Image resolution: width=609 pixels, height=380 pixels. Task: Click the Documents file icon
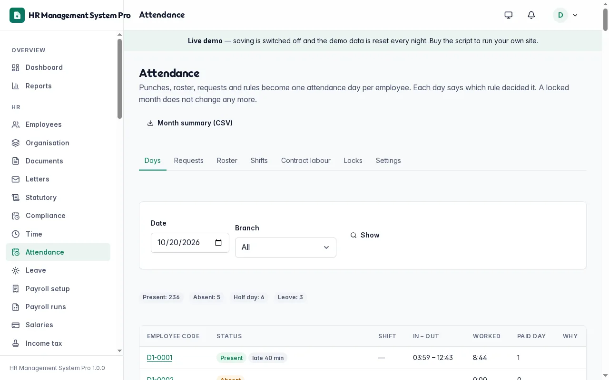coord(16,161)
